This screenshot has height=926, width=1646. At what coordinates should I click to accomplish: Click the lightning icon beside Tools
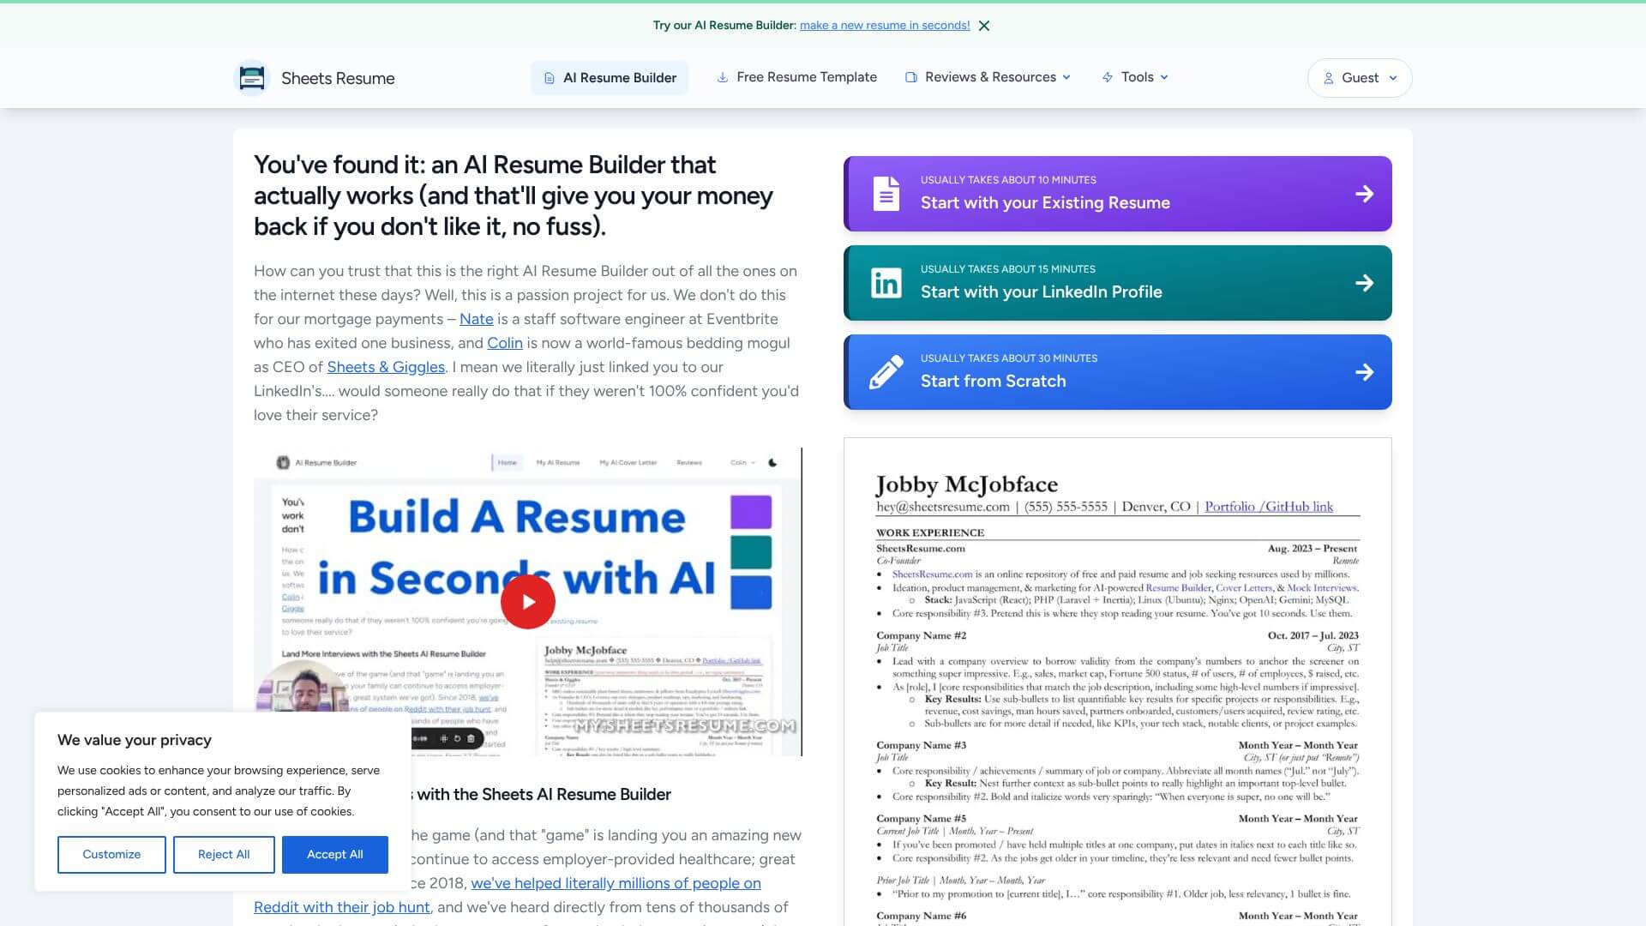pyautogui.click(x=1108, y=77)
